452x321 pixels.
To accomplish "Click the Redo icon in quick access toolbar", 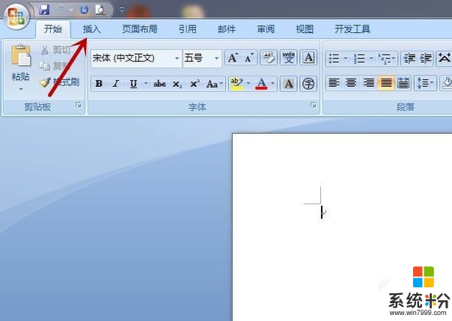I will coord(84,10).
